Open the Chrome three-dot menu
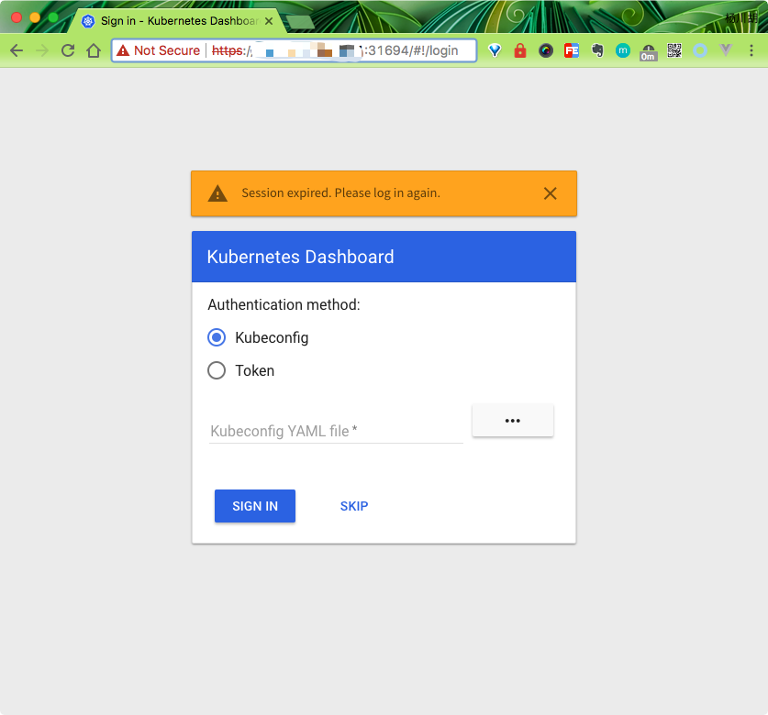The image size is (768, 715). click(x=751, y=50)
